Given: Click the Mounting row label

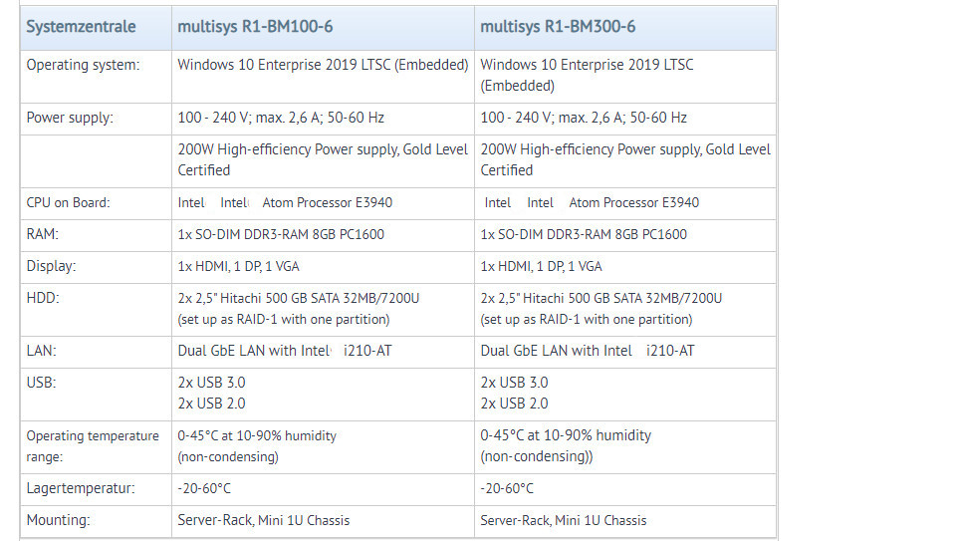Looking at the screenshot, I should click(59, 521).
